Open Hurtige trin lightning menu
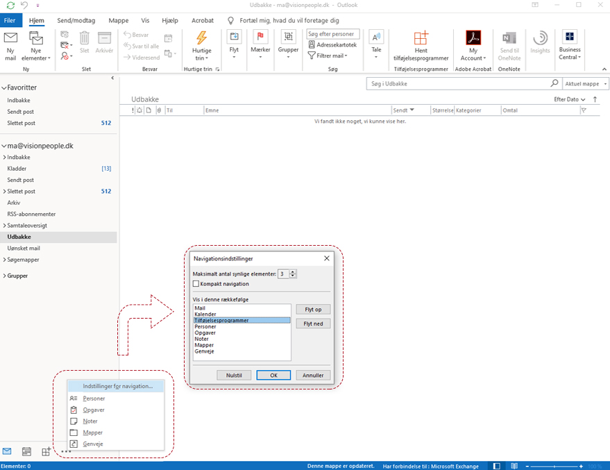610x470 pixels. click(201, 46)
